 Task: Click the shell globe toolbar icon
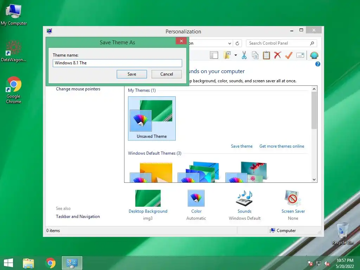pyautogui.click(x=314, y=55)
